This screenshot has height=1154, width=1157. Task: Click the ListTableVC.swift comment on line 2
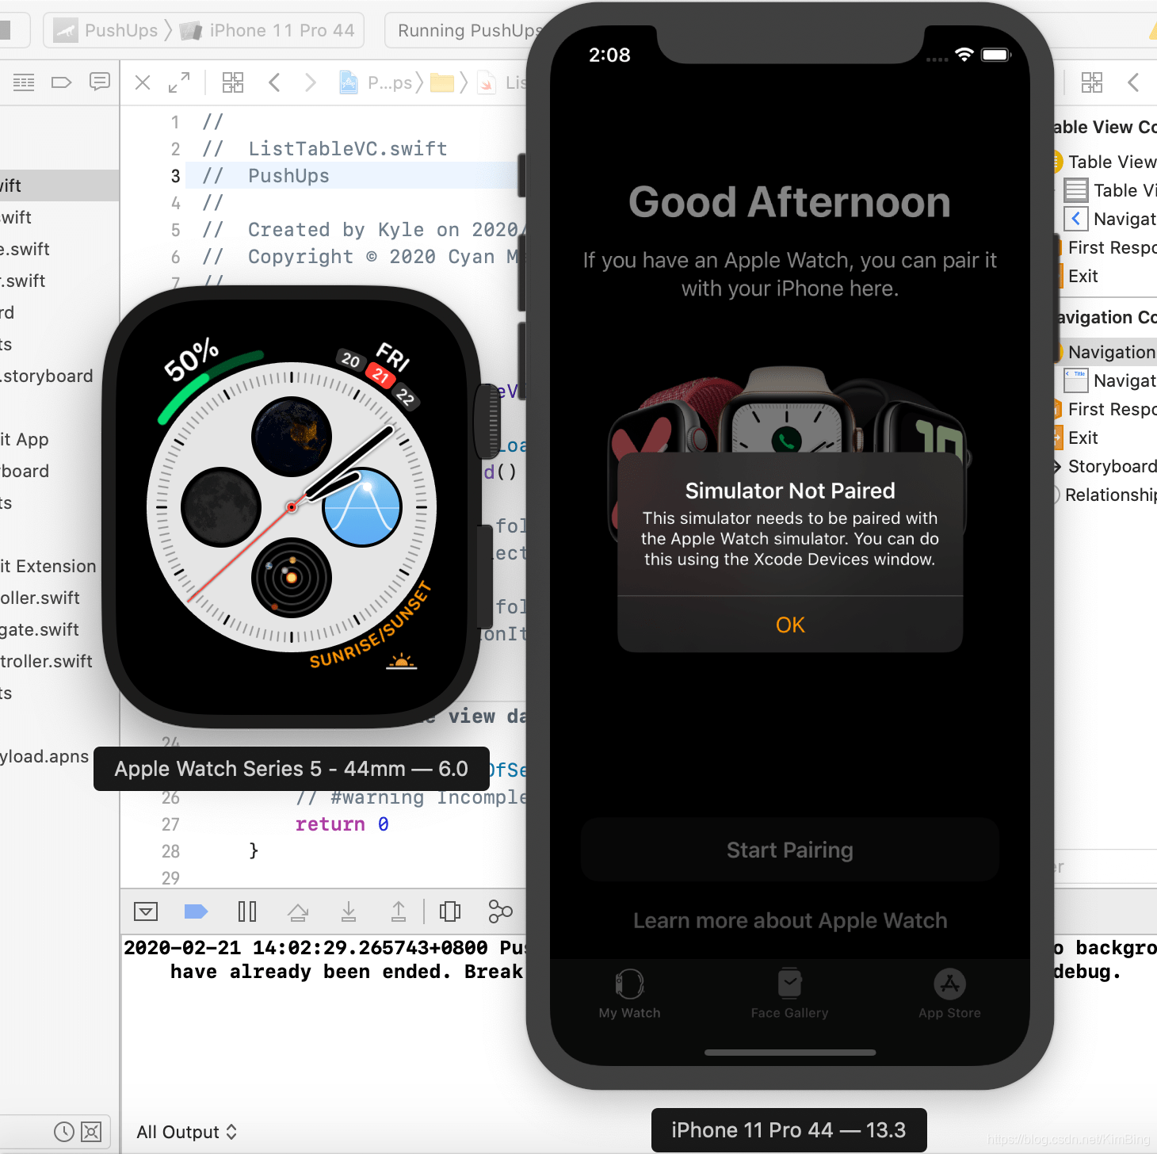coord(325,149)
